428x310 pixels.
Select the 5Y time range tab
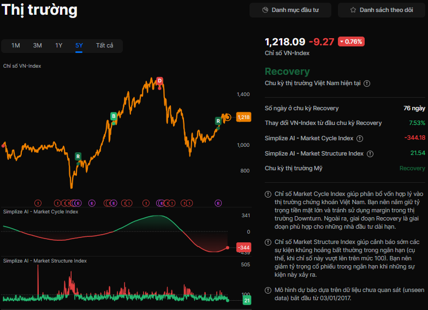click(79, 46)
